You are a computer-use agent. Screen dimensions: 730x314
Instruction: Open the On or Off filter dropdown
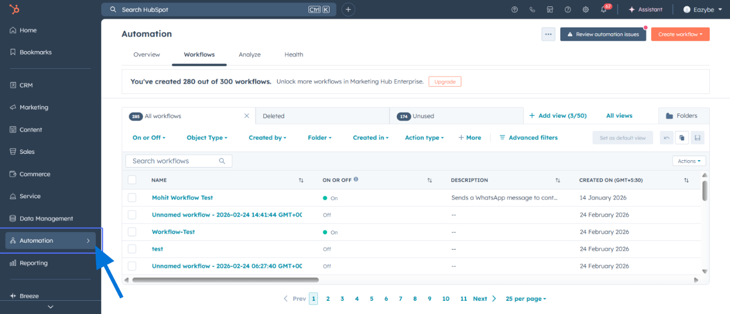[149, 138]
